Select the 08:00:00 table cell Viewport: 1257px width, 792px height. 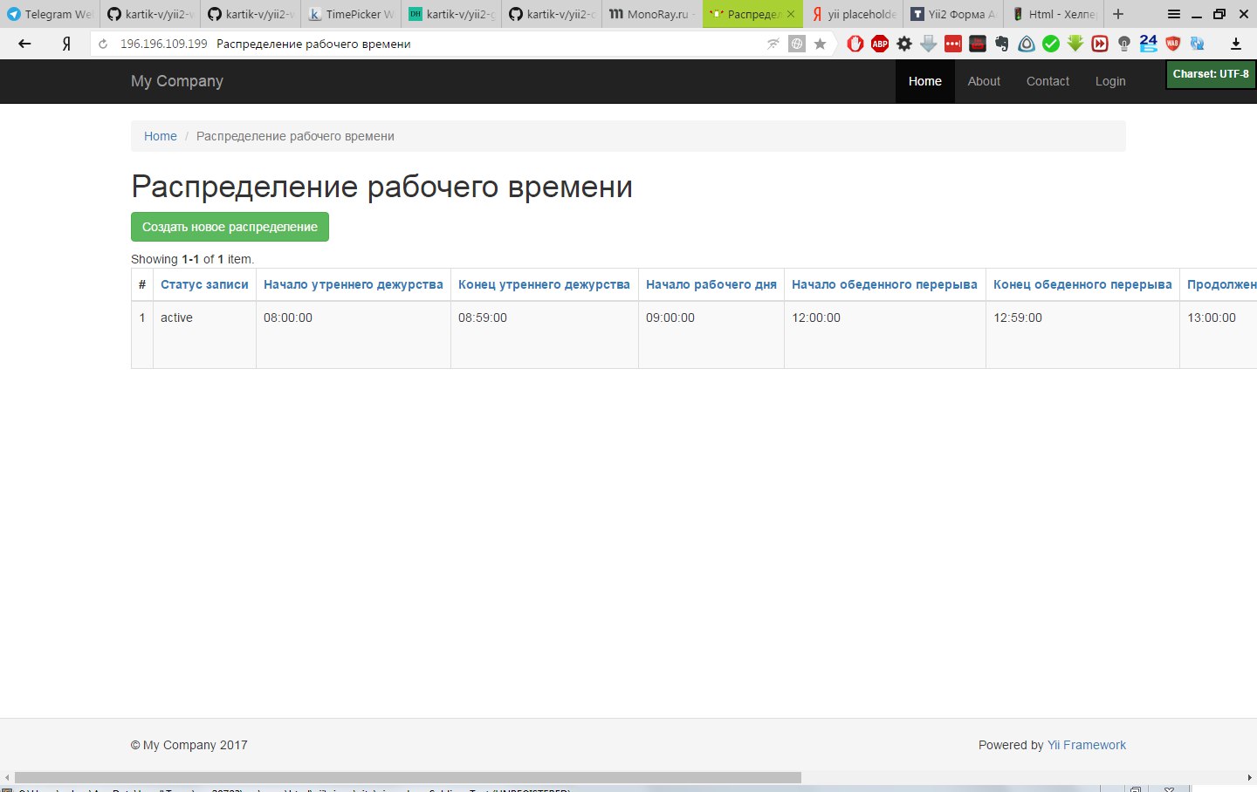(x=354, y=335)
